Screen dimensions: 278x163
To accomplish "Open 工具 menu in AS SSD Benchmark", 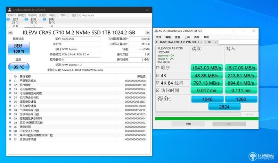I will tap(187, 37).
